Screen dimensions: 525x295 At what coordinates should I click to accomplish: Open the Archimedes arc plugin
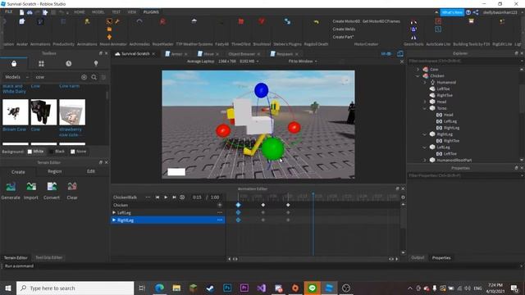click(x=139, y=21)
